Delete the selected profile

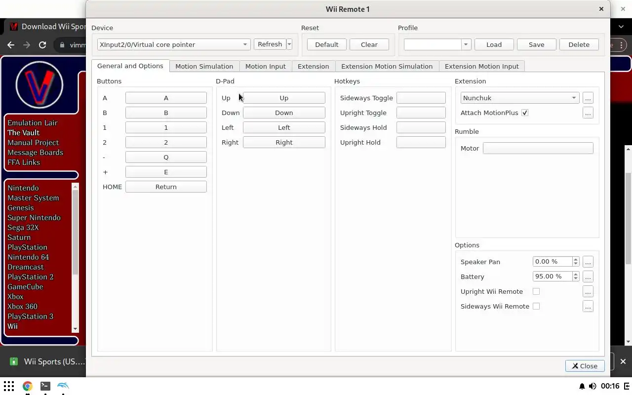(579, 44)
